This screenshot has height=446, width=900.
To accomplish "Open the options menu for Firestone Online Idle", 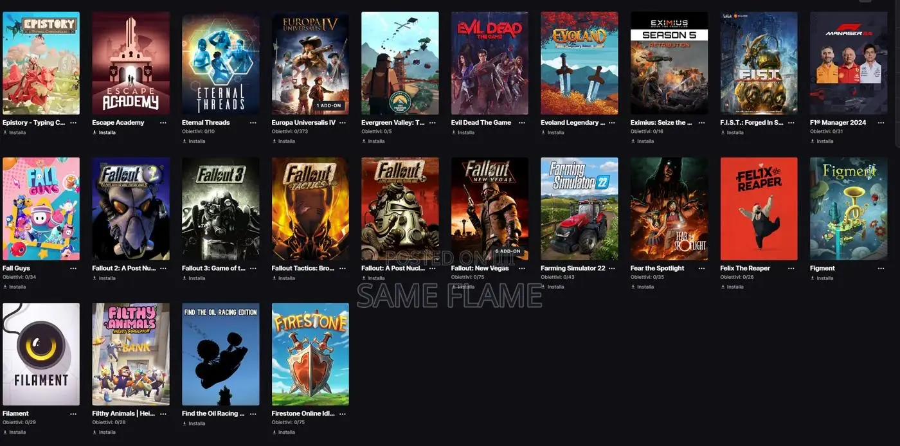I will point(343,414).
